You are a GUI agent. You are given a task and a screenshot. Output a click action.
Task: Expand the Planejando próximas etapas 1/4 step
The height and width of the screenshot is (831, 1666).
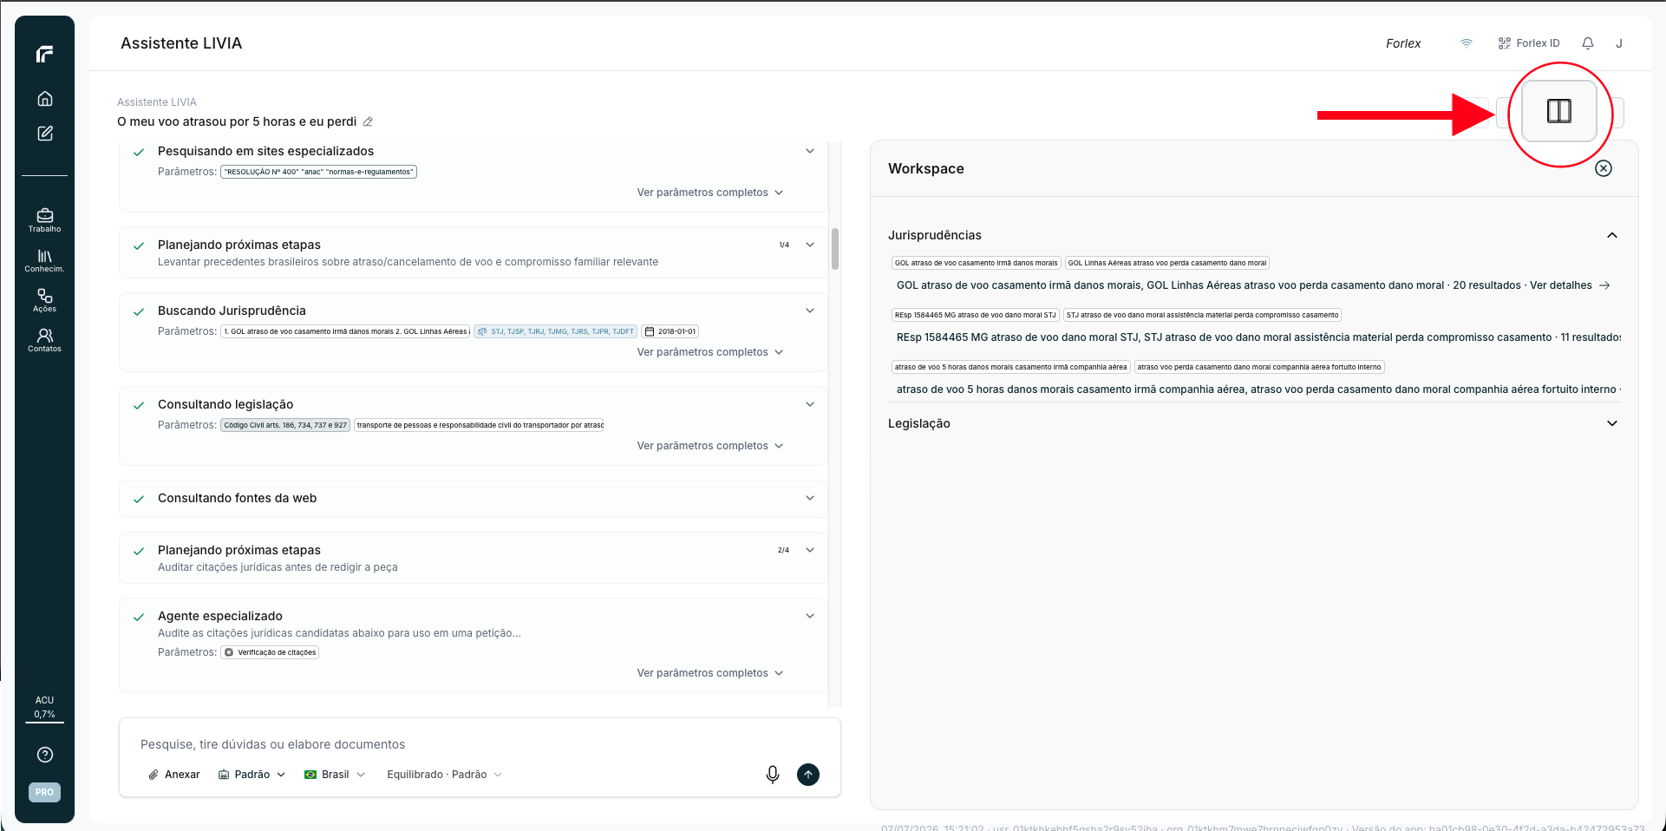pyautogui.click(x=810, y=245)
